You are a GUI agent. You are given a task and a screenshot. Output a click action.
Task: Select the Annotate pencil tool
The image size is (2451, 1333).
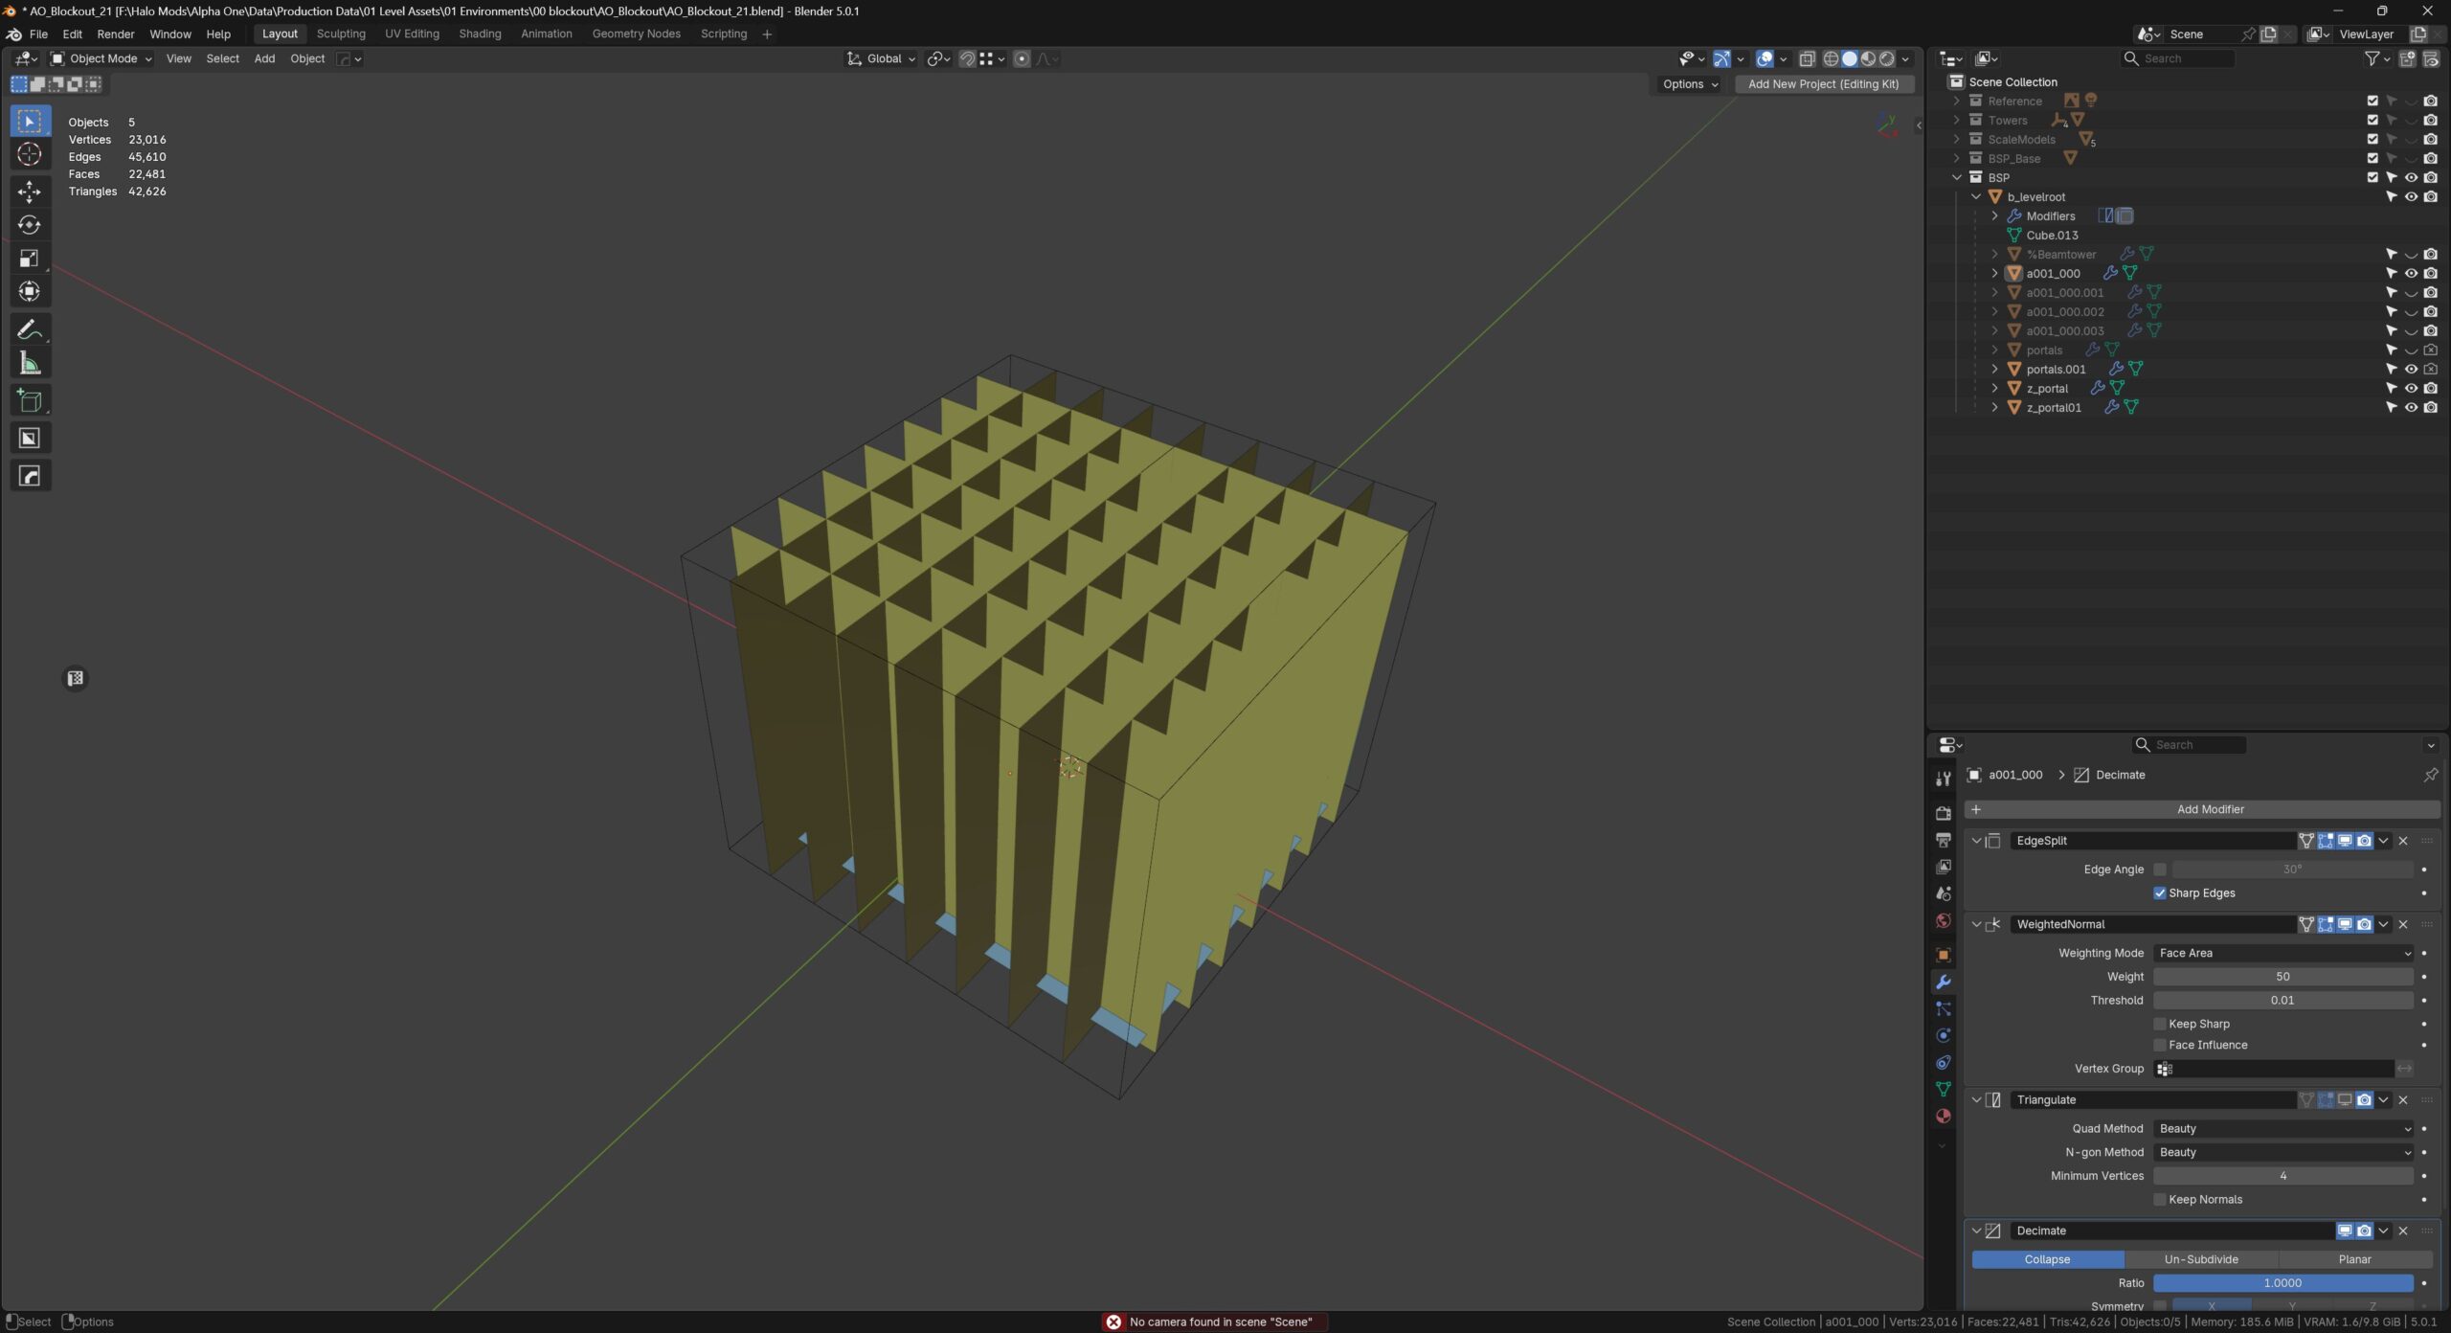pyautogui.click(x=30, y=329)
